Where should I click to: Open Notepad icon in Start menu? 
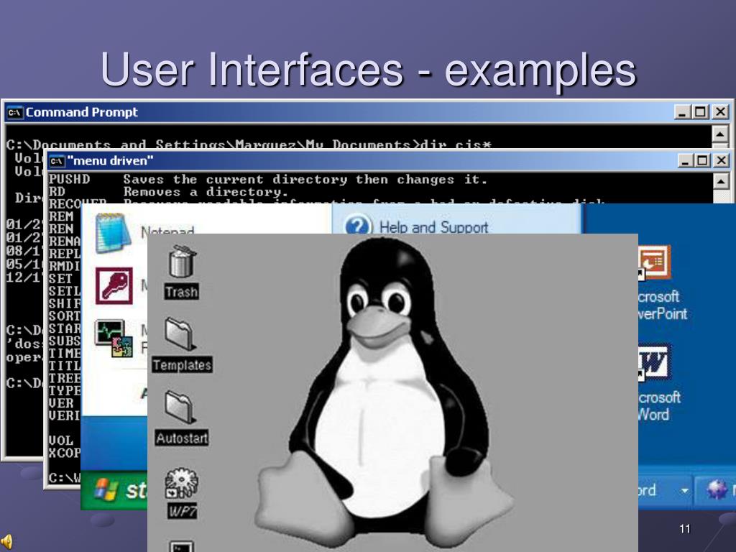click(x=113, y=234)
